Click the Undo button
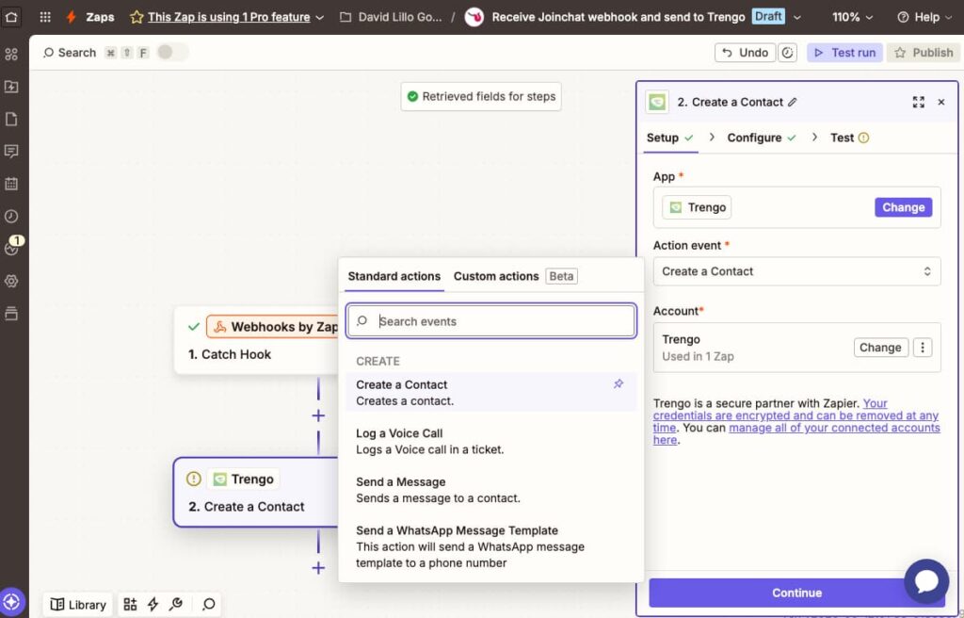 745,53
